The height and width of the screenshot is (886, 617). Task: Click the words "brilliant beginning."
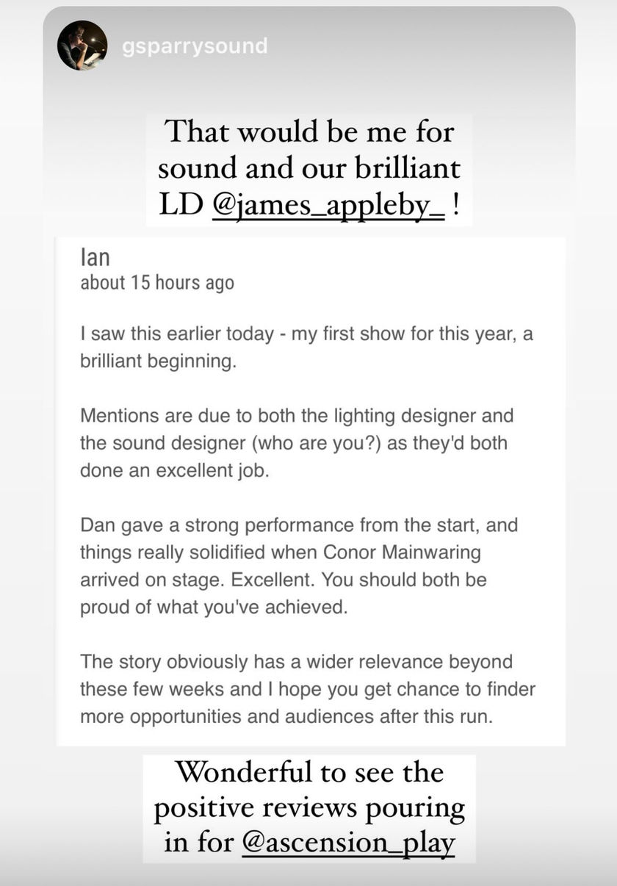click(x=158, y=362)
